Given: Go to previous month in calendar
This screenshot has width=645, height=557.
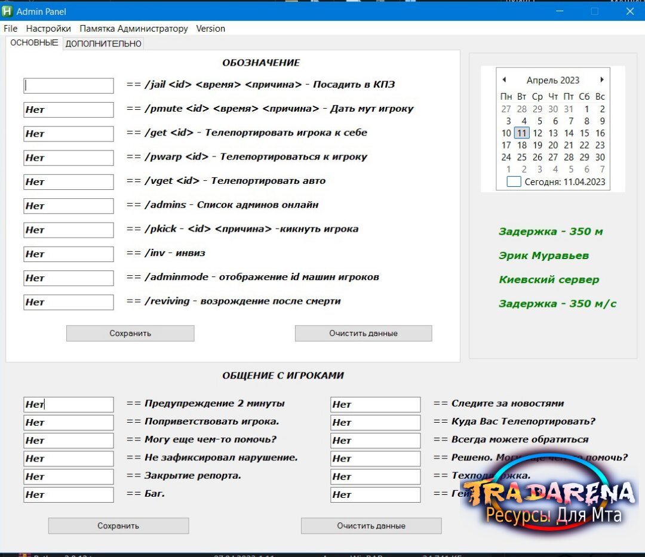Looking at the screenshot, I should click(x=504, y=80).
